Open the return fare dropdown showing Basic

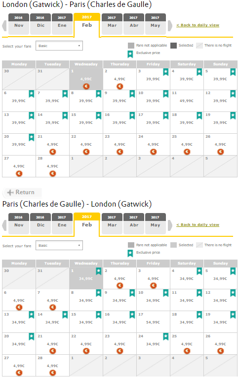coord(59,245)
